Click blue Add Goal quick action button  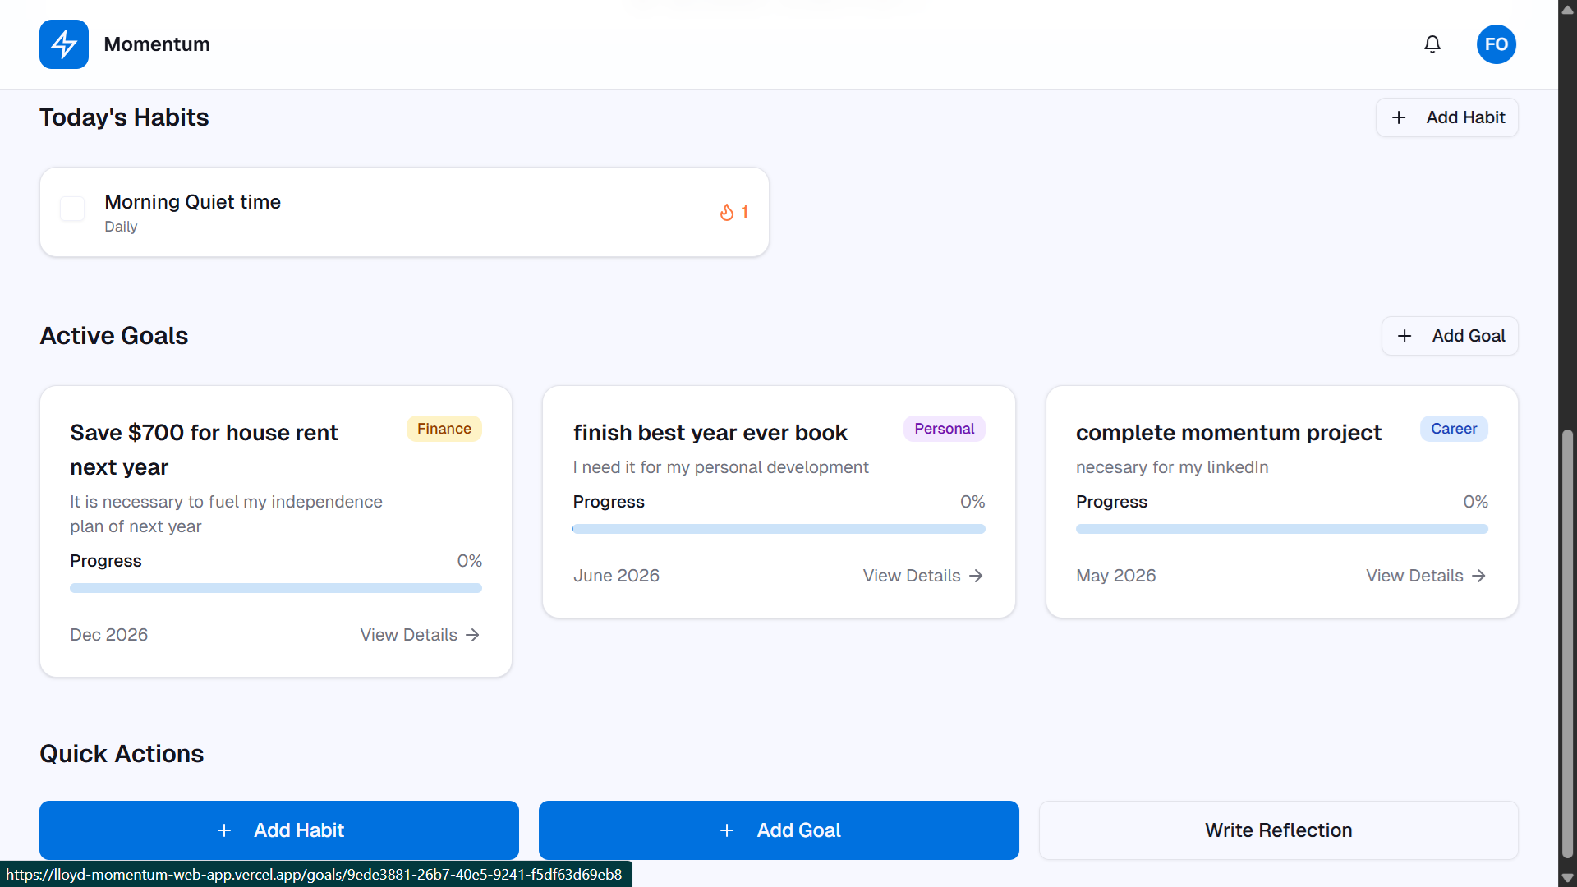pos(779,830)
